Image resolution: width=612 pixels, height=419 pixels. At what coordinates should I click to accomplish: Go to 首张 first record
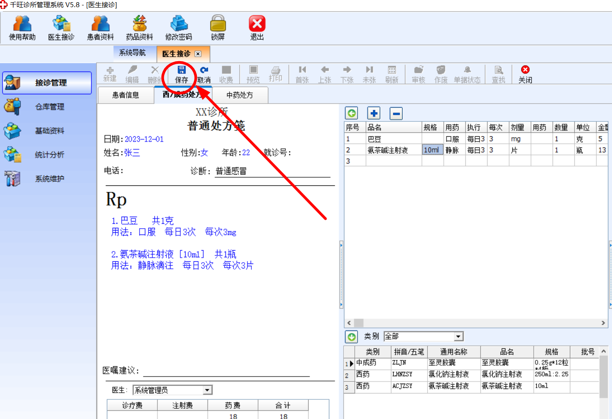(302, 74)
